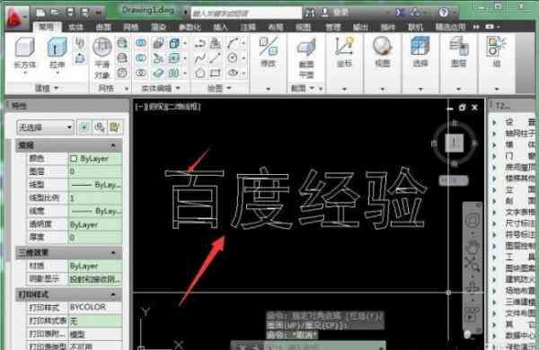Open the Help question mark icon
Image resolution: width=539 pixels, height=350 pixels.
444,13
